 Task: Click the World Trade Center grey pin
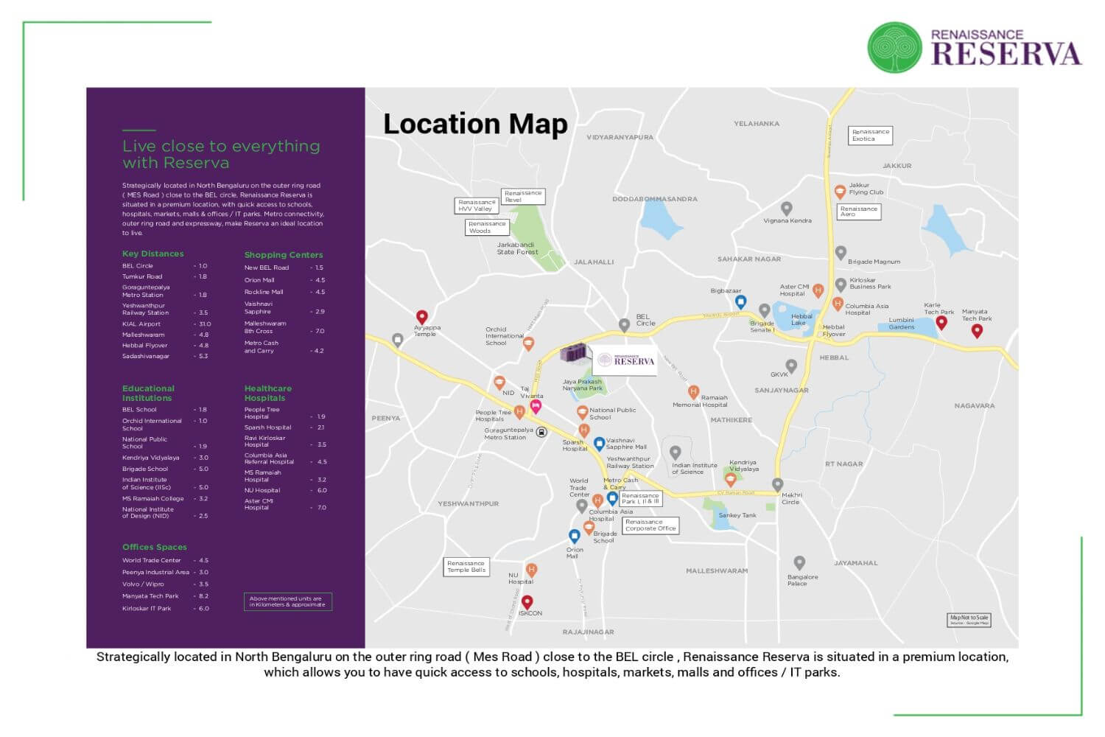[x=581, y=506]
